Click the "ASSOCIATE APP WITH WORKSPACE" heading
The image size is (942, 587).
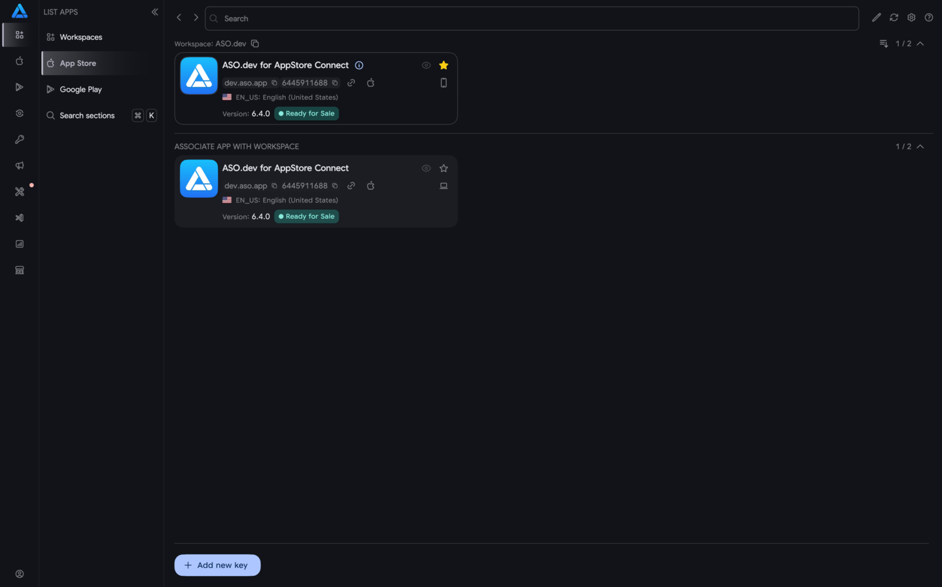click(237, 146)
